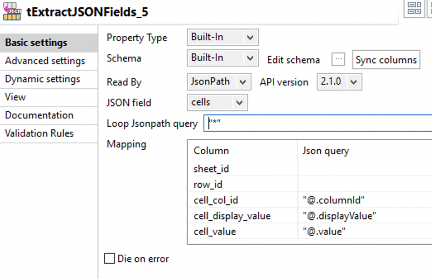Open the Advanced settings tab
432x279 pixels.
tap(45, 61)
